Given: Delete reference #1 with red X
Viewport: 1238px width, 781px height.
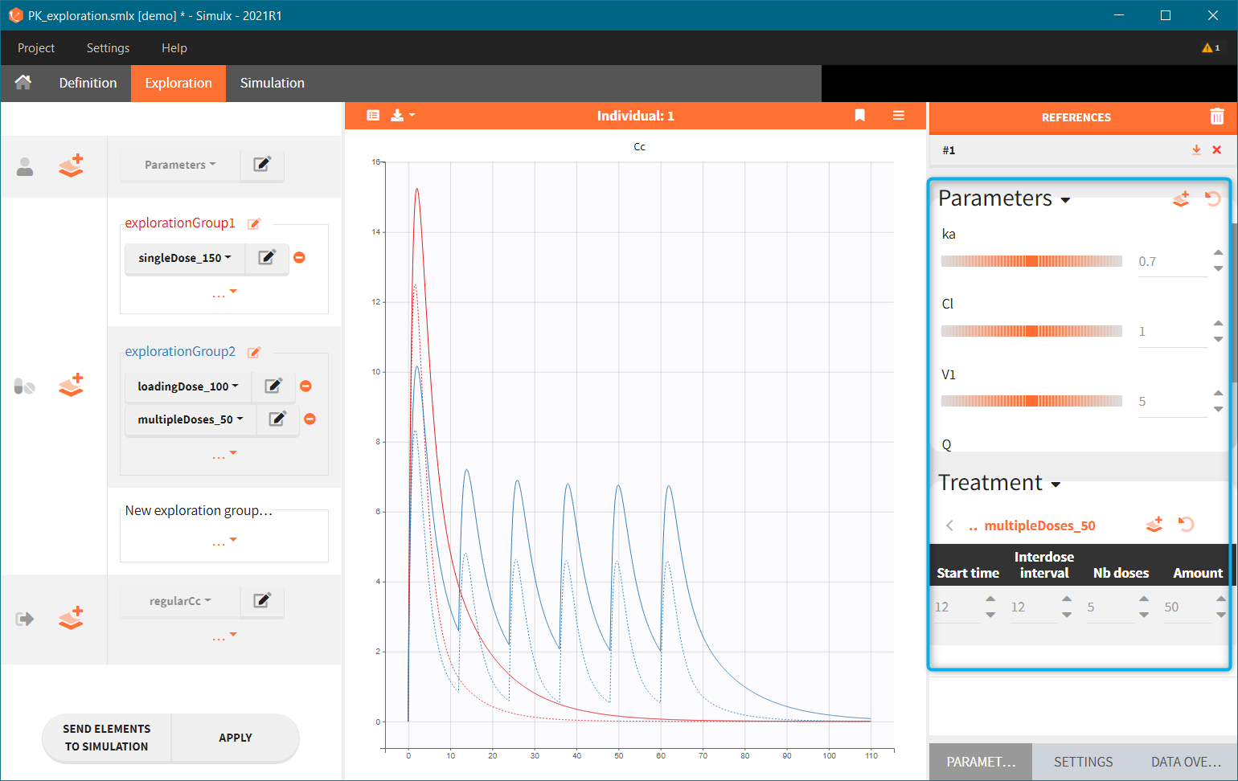Looking at the screenshot, I should tap(1216, 150).
